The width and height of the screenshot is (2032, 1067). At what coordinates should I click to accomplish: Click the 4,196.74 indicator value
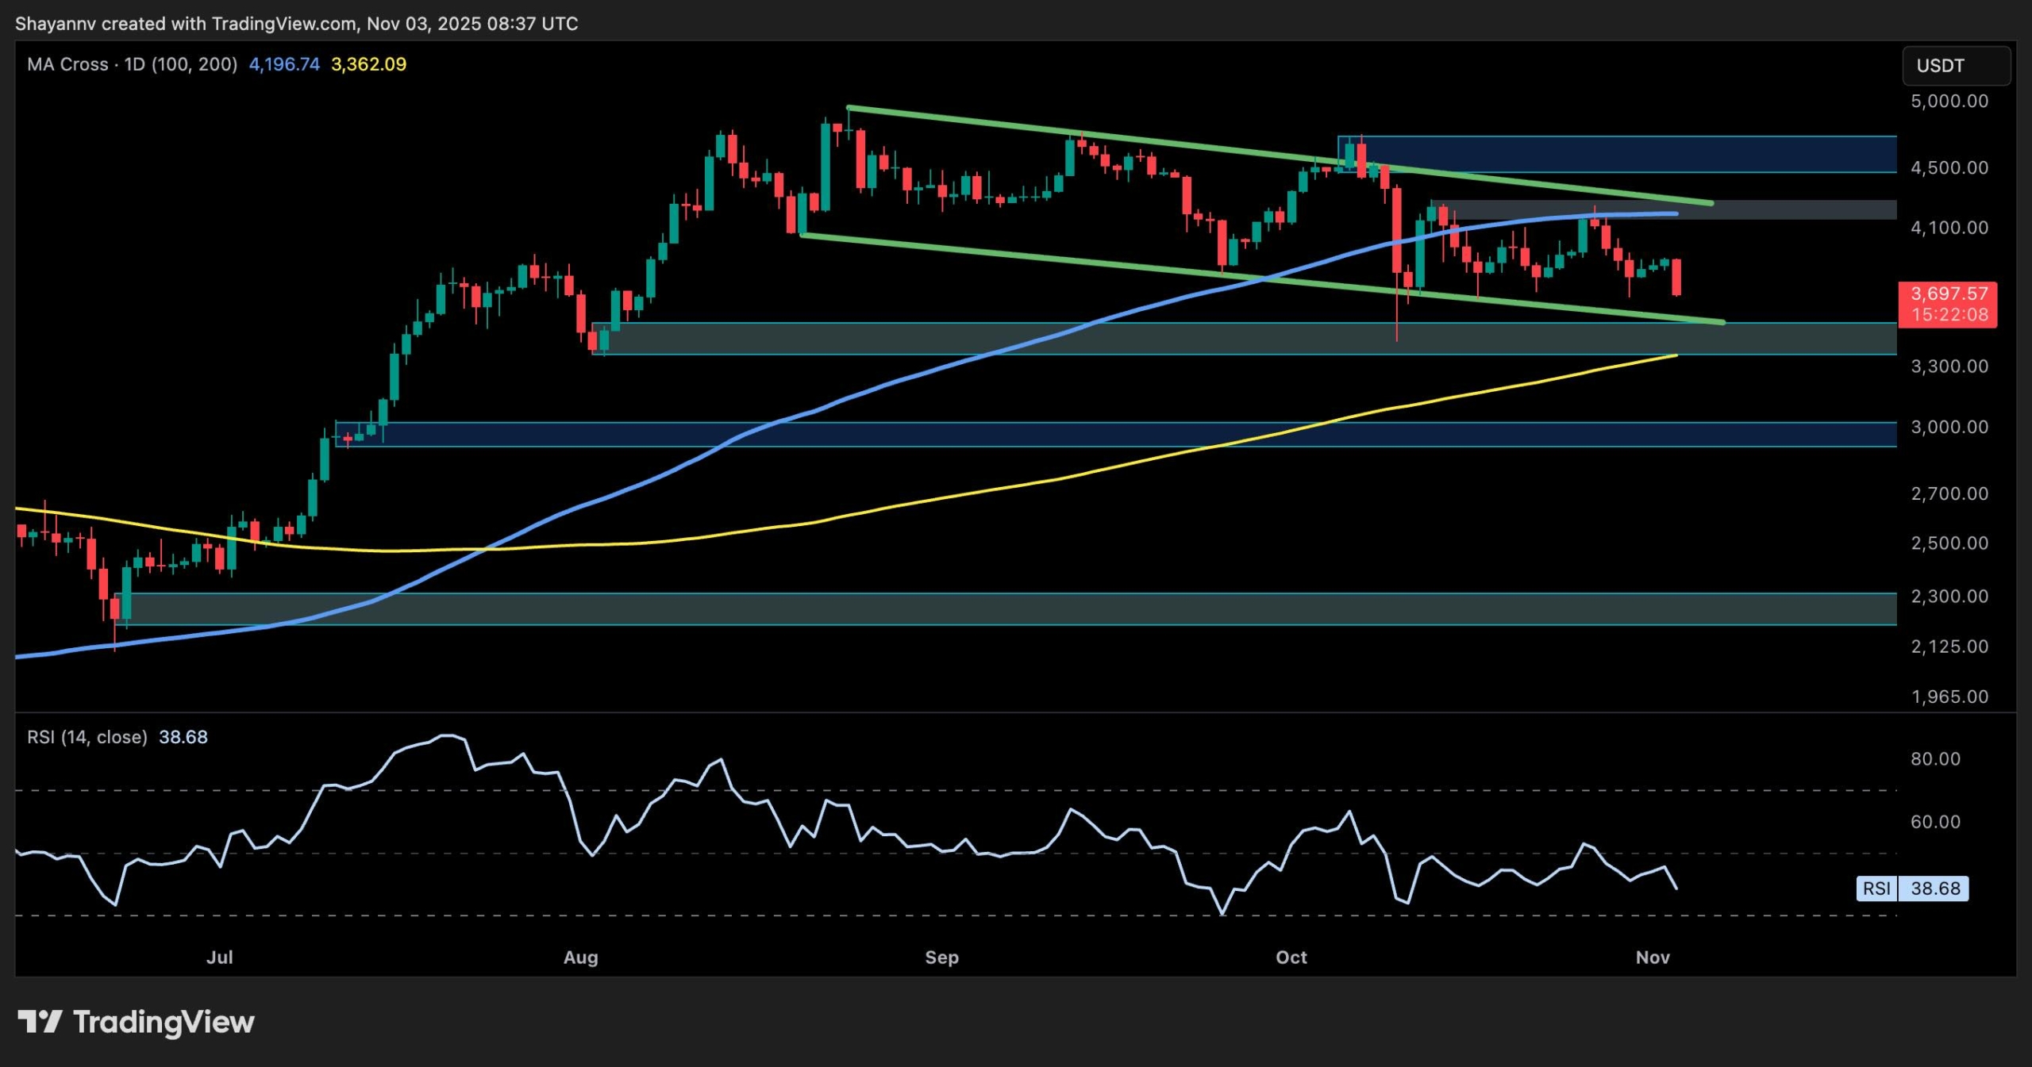pyautogui.click(x=283, y=65)
